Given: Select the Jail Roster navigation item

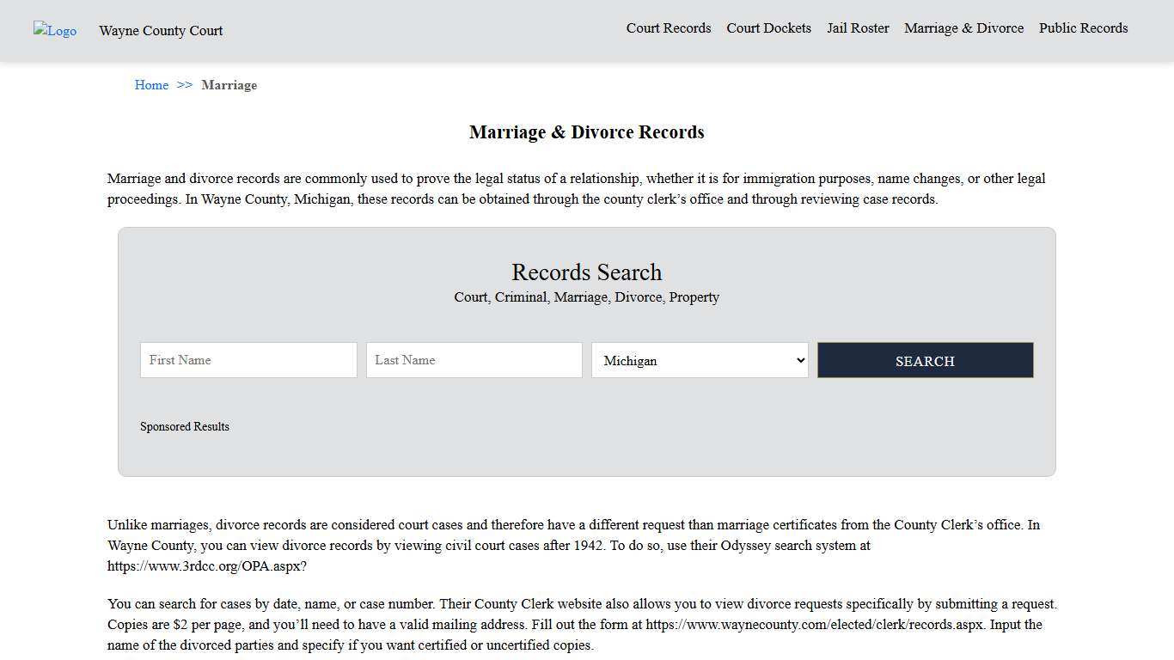Looking at the screenshot, I should [x=858, y=28].
